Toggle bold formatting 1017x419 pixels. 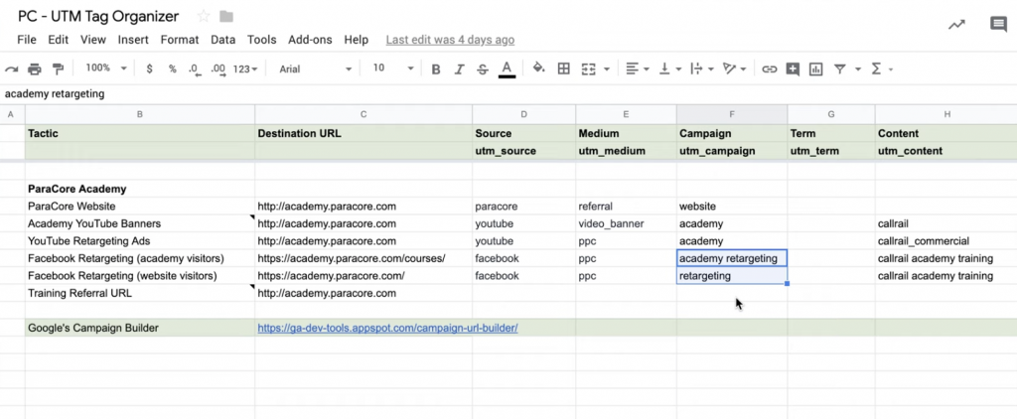pyautogui.click(x=436, y=69)
